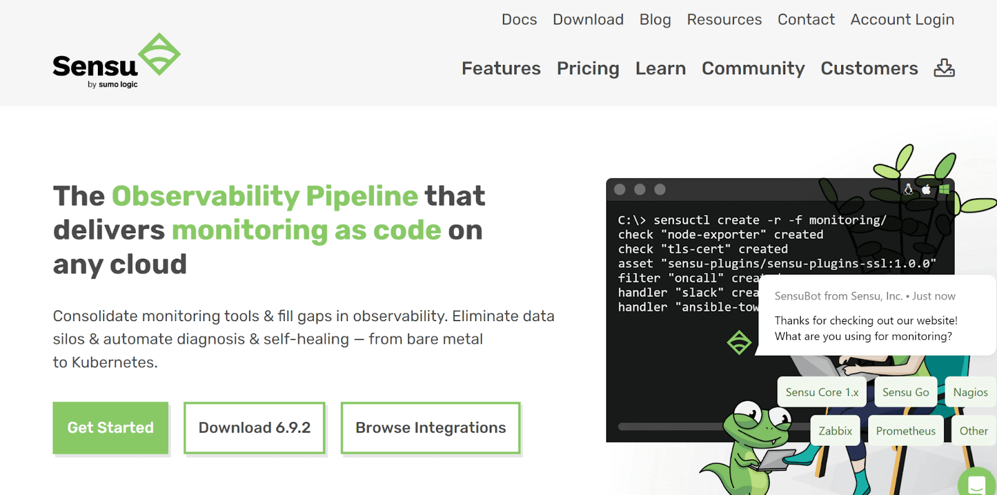This screenshot has width=997, height=495.
Task: Open the Docs link
Action: 519,20
